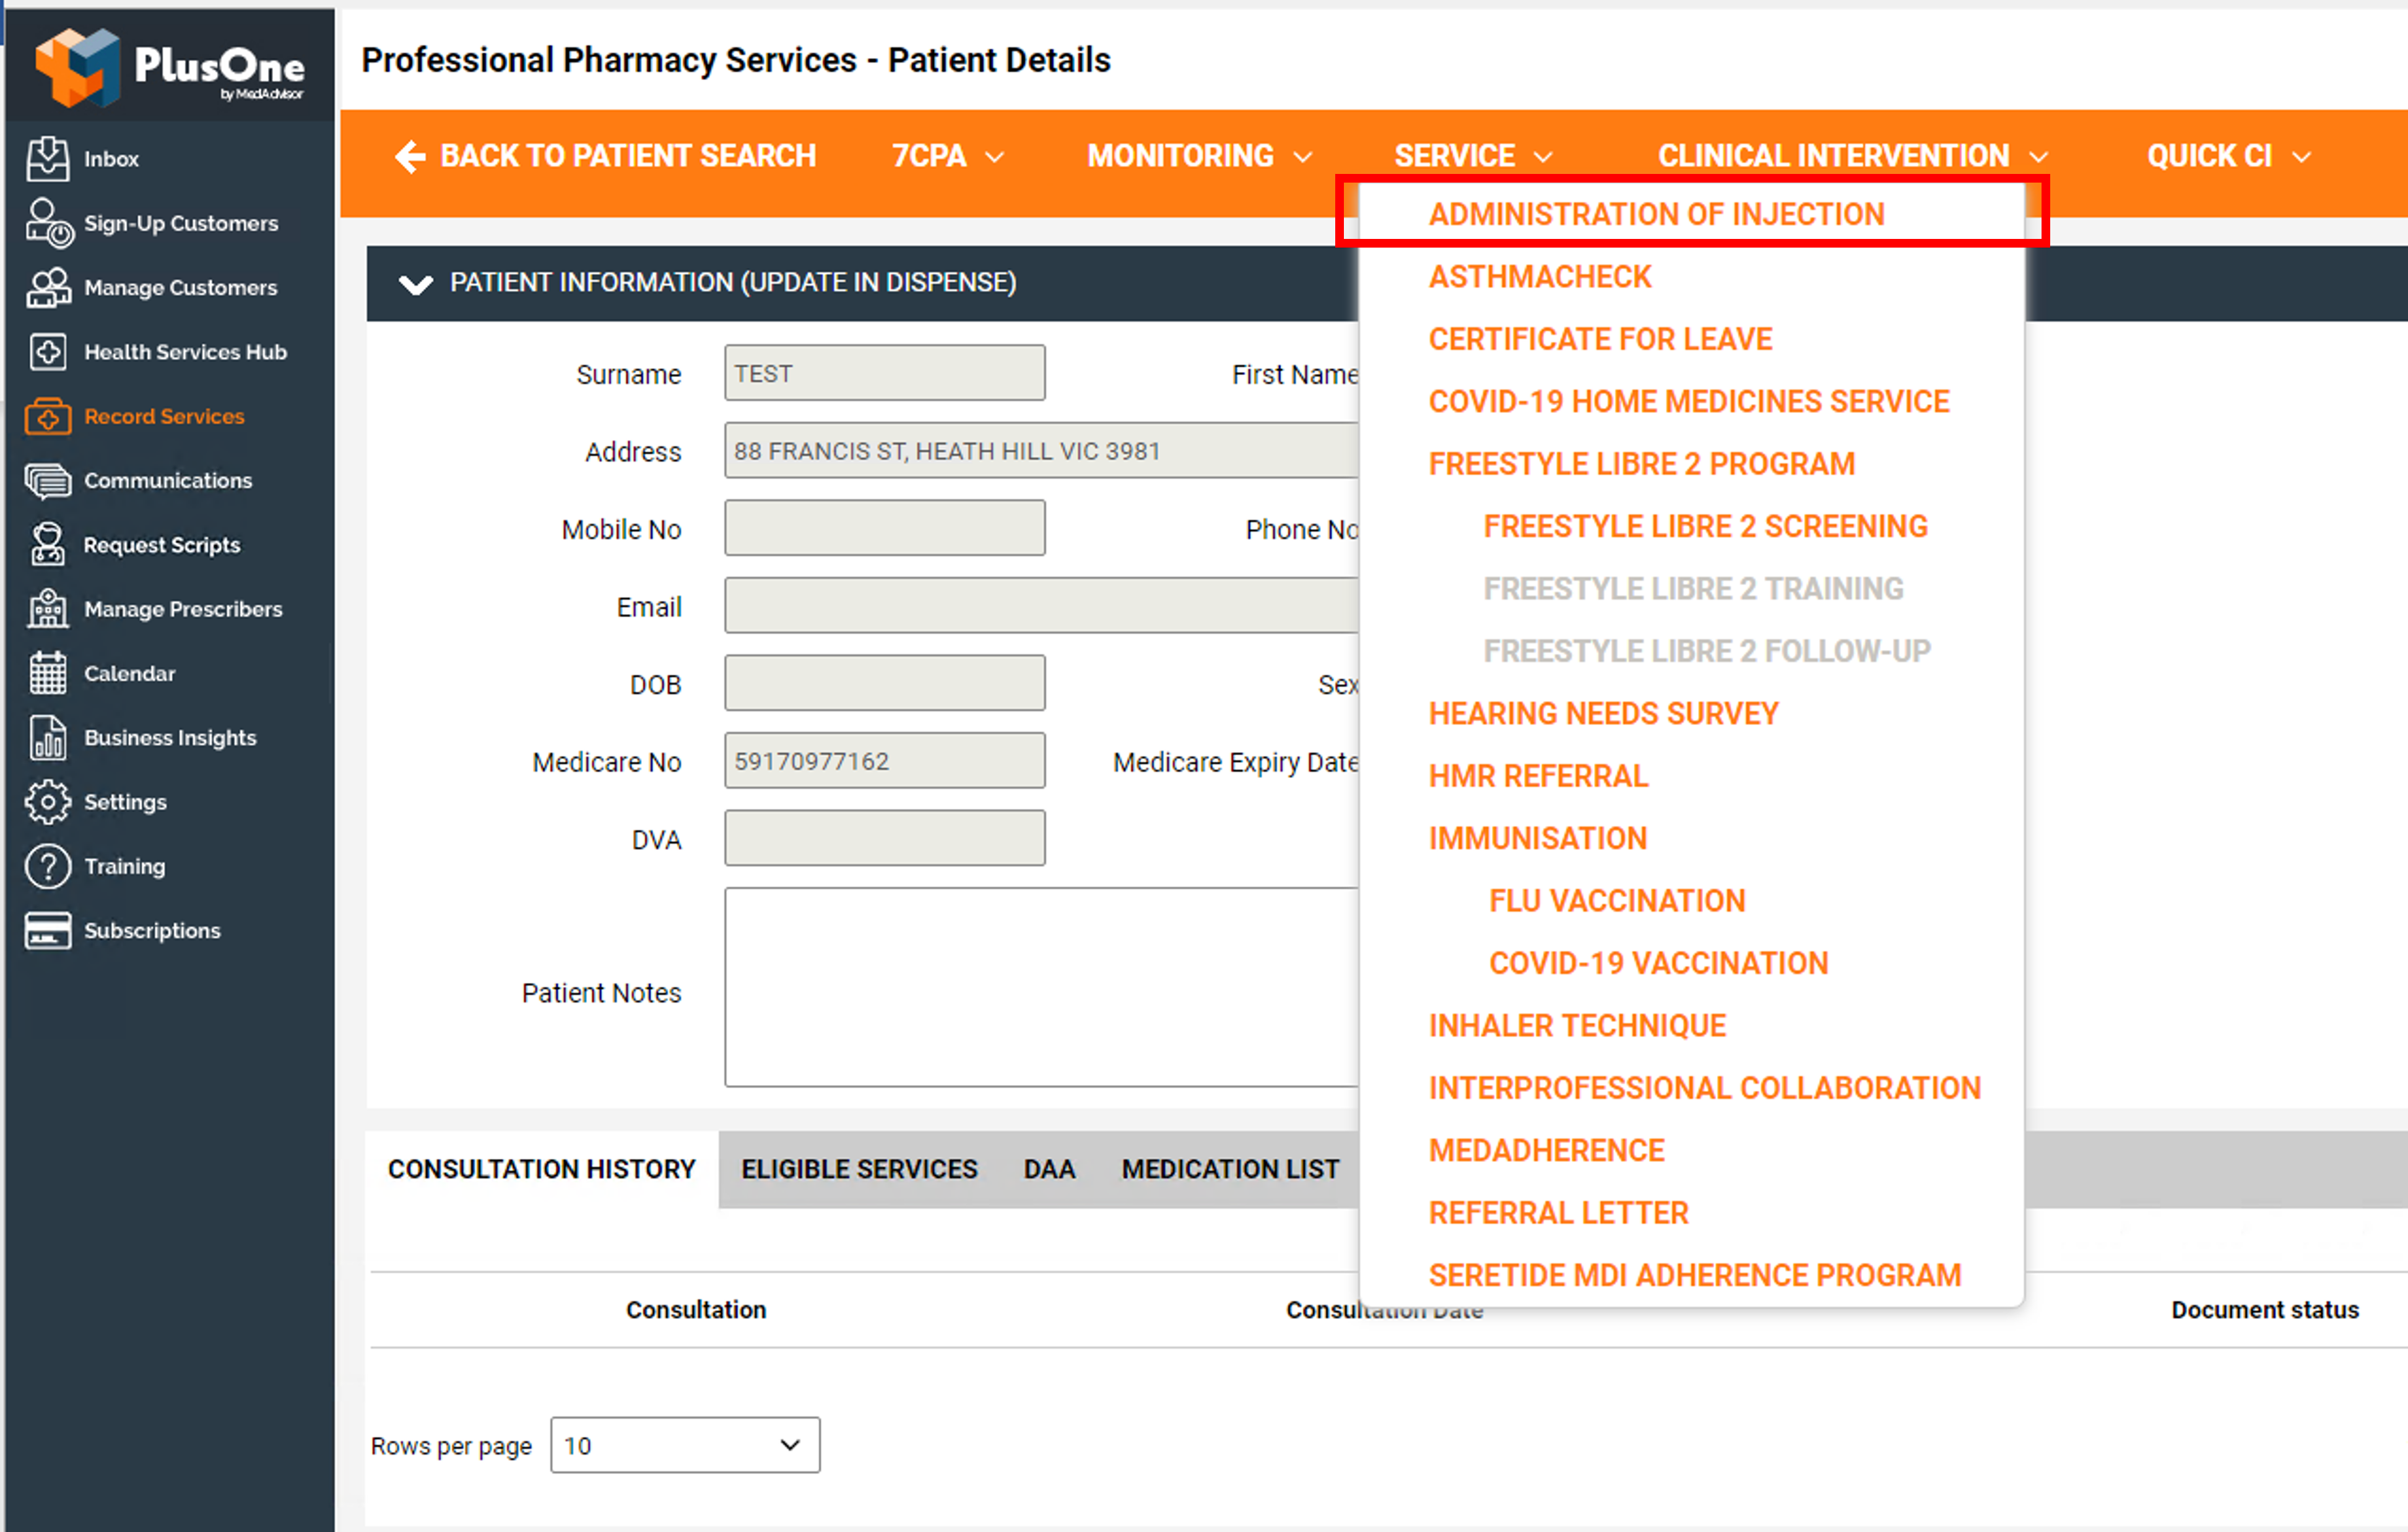Click the Medicare No field
2408x1532 pixels.
pyautogui.click(x=885, y=760)
